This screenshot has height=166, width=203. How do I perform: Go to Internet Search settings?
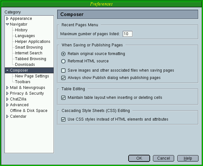coord(29,53)
